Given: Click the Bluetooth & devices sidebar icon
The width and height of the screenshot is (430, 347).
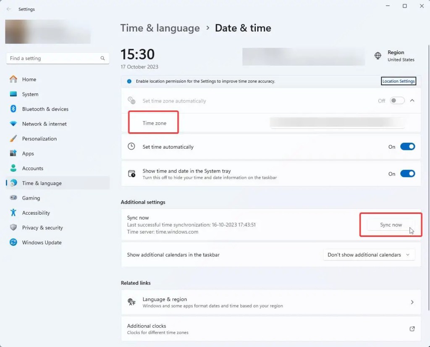Looking at the screenshot, I should pyautogui.click(x=13, y=109).
